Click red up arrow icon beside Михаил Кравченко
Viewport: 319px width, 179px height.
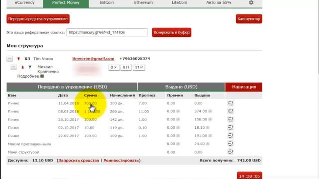point(23,67)
